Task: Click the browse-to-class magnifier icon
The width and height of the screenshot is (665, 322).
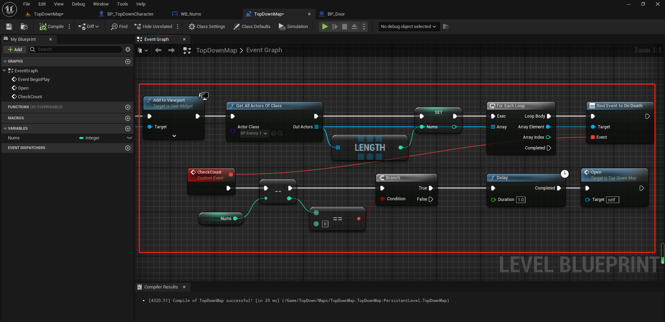Action: (280, 134)
